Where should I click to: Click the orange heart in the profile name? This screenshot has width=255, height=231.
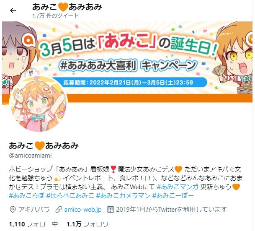point(39,146)
